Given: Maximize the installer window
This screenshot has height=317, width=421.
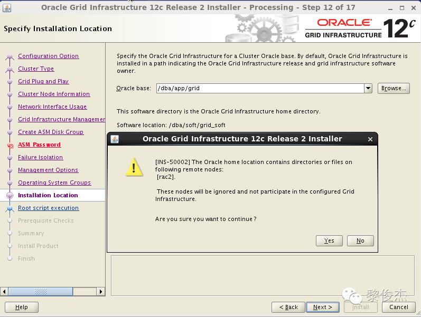Looking at the screenshot, I should pos(402,8).
